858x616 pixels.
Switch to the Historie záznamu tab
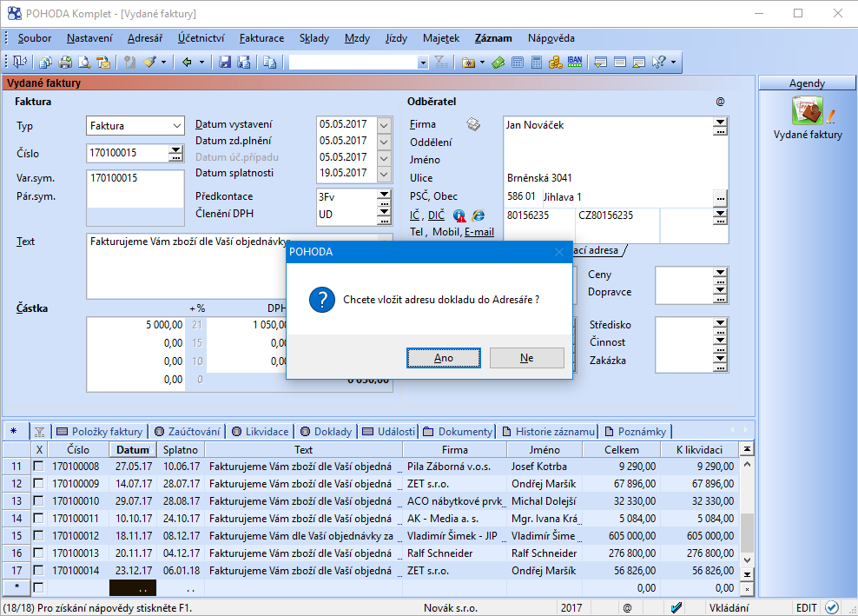[549, 432]
